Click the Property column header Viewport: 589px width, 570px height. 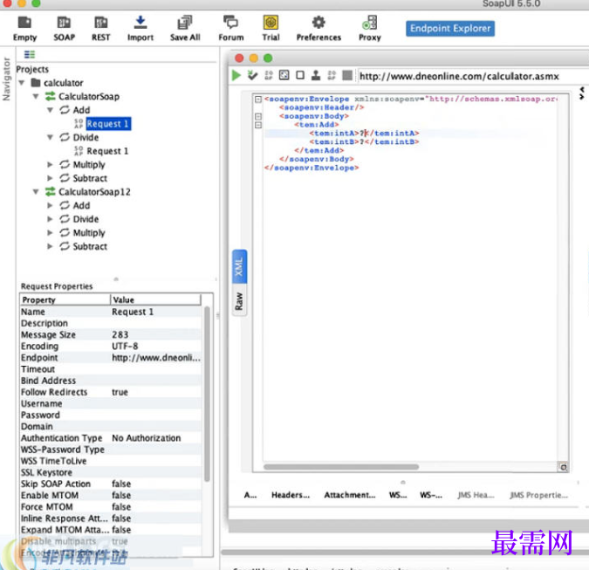pyautogui.click(x=65, y=300)
